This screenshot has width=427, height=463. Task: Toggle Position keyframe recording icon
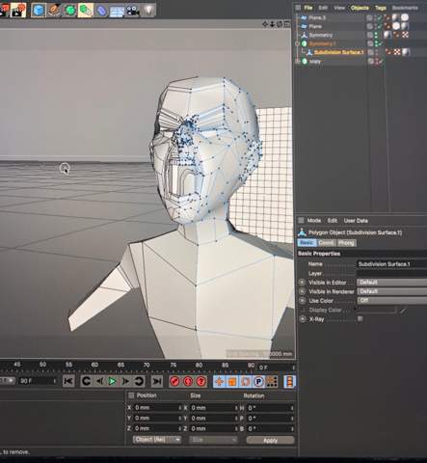coord(219,381)
